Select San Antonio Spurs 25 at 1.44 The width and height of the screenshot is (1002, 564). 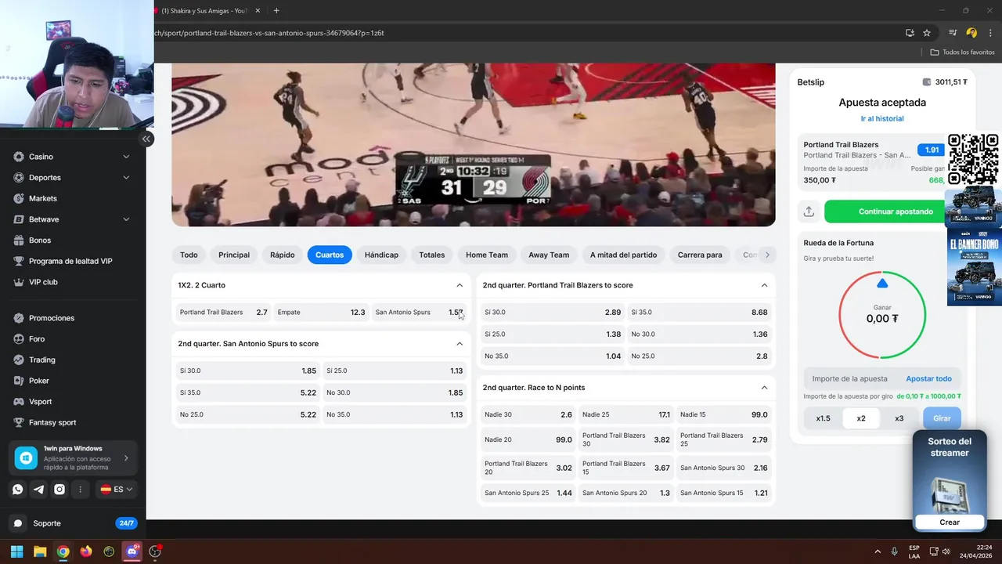coord(528,493)
